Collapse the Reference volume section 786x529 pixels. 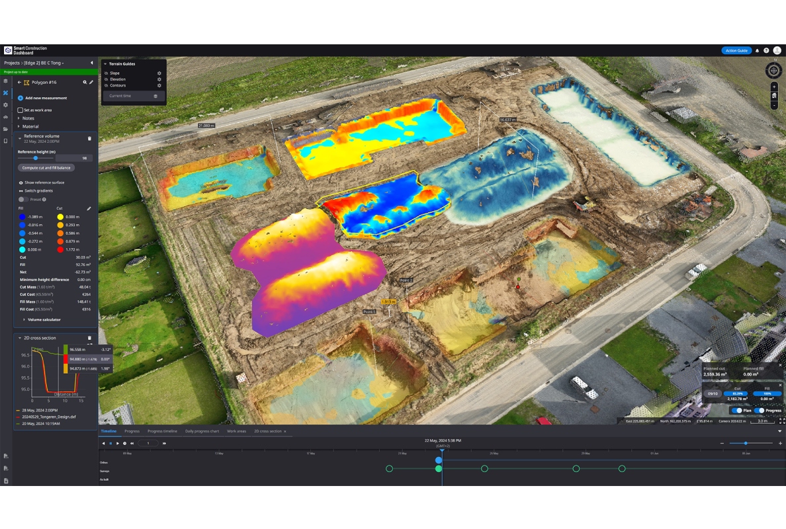[x=20, y=138]
